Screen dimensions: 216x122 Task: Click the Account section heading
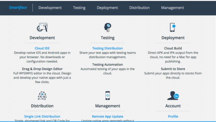173,106
